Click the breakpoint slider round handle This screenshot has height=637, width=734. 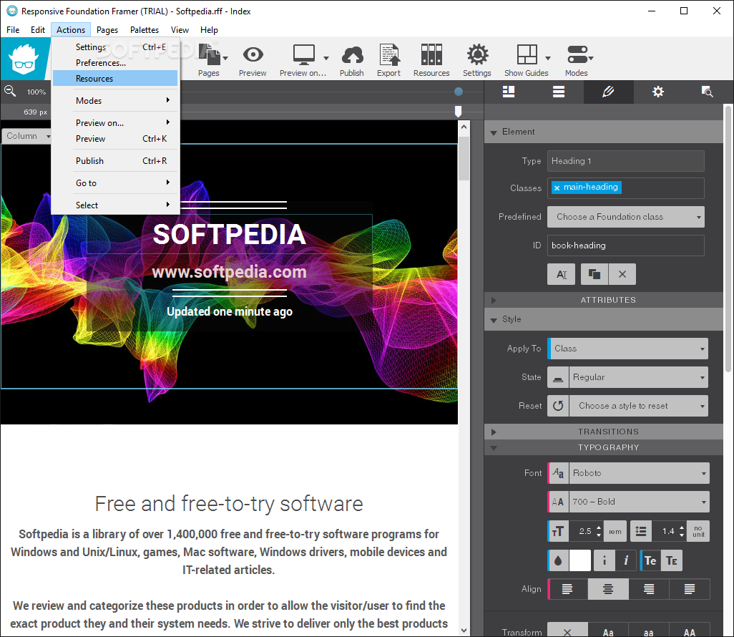click(459, 92)
